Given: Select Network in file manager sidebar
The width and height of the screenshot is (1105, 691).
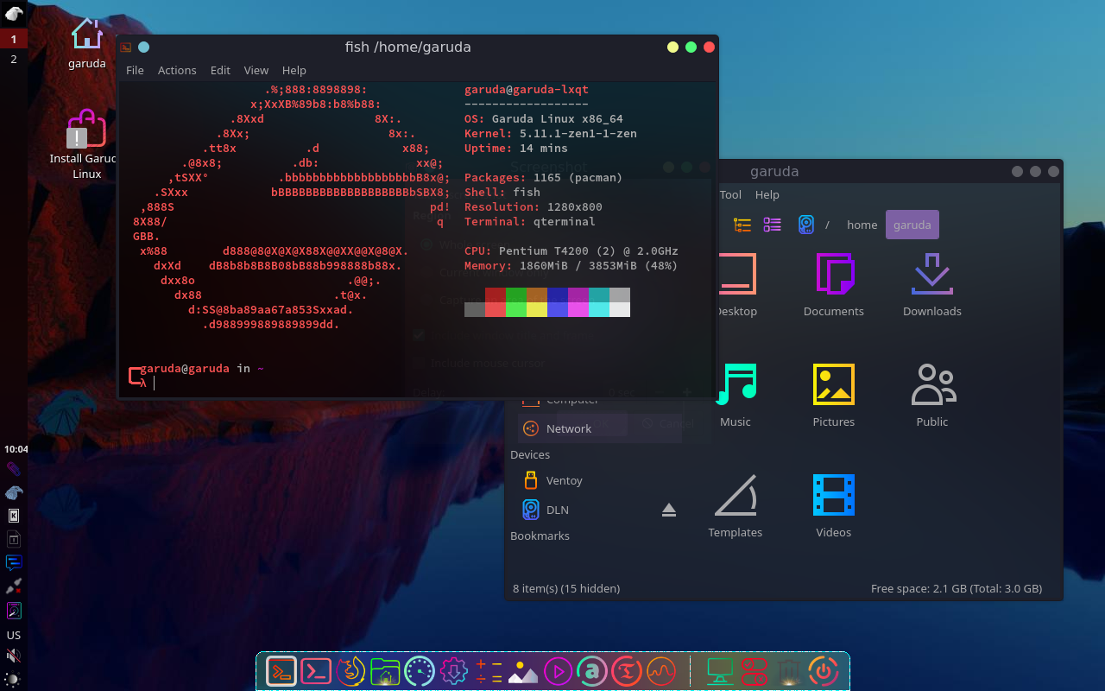Looking at the screenshot, I should (600, 428).
